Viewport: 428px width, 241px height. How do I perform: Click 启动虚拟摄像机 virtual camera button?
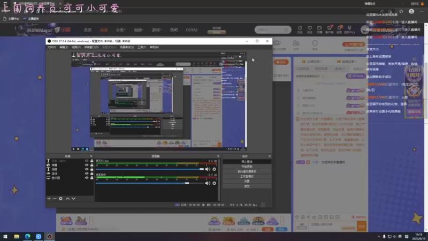click(247, 171)
